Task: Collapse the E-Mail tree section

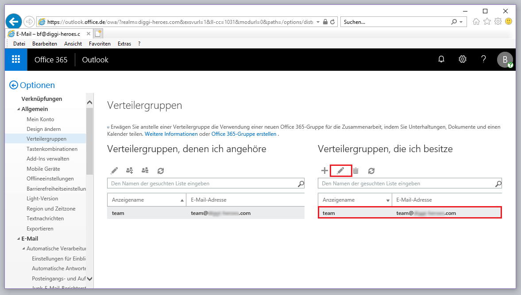Action: 19,238
